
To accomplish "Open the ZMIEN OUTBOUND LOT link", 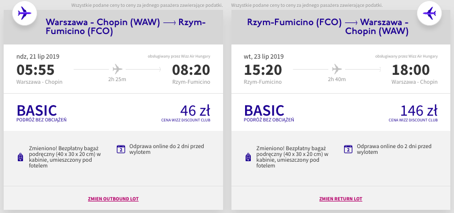I will click(x=113, y=199).
